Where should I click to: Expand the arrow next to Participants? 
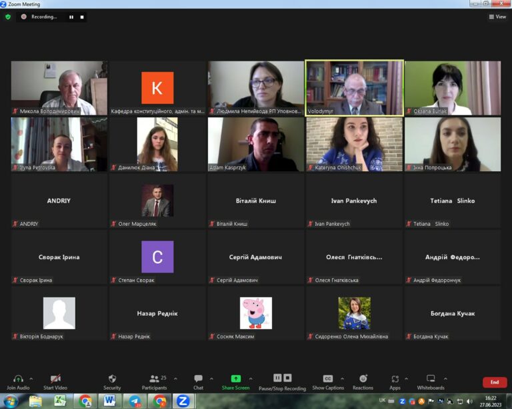pyautogui.click(x=176, y=378)
